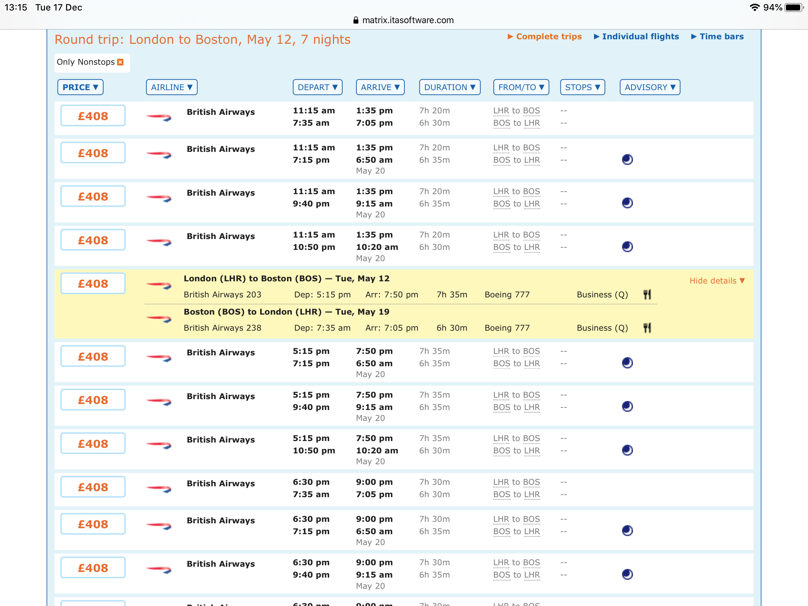This screenshot has height=606, width=808.
Task: Open the FROM/TO filter dropdown
Action: pos(521,87)
